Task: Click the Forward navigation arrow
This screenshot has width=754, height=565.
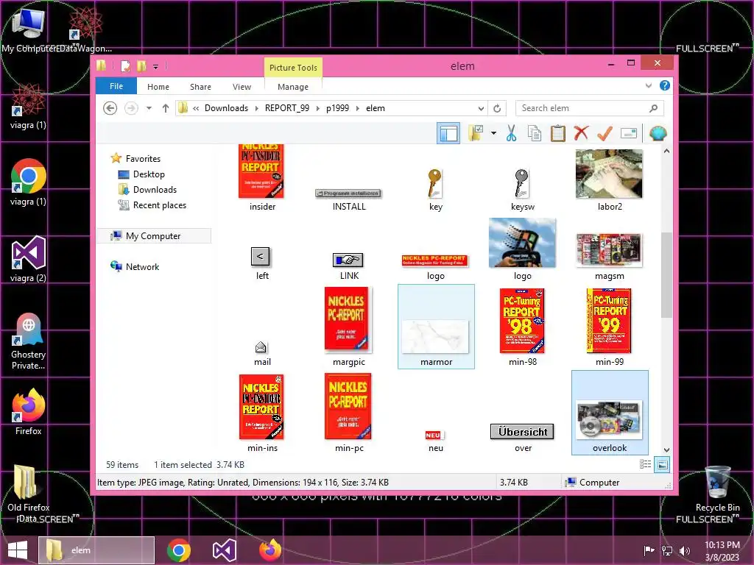Action: click(x=131, y=108)
